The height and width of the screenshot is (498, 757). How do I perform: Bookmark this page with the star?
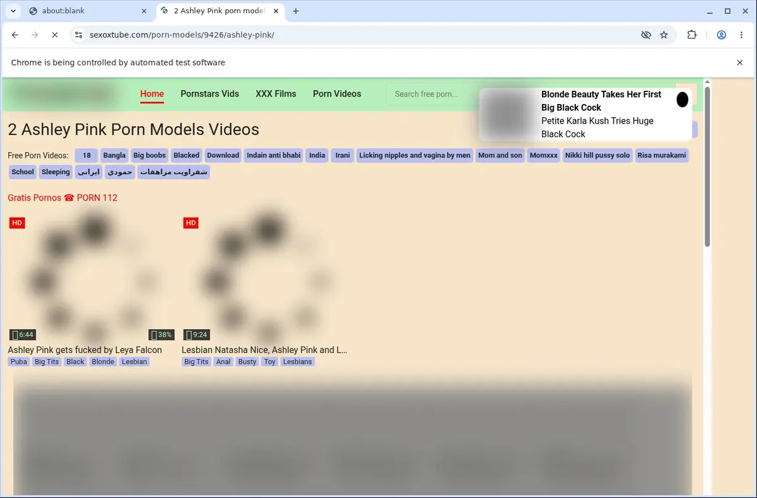(664, 35)
